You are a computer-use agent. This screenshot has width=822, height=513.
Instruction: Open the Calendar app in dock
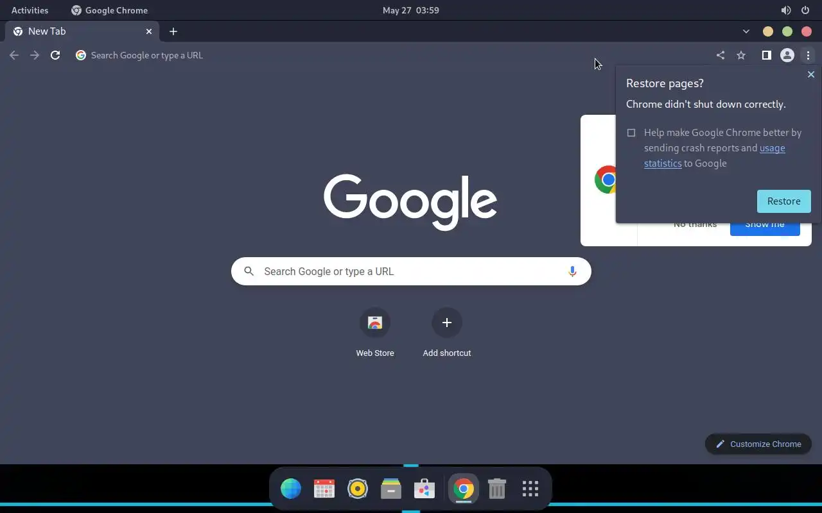click(324, 489)
